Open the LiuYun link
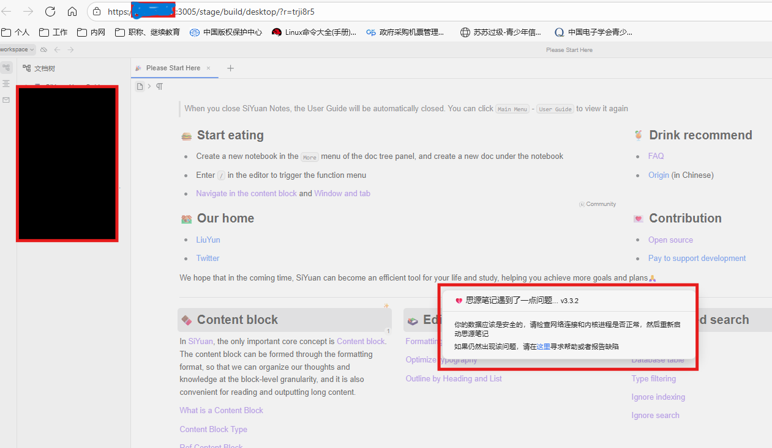 [208, 240]
